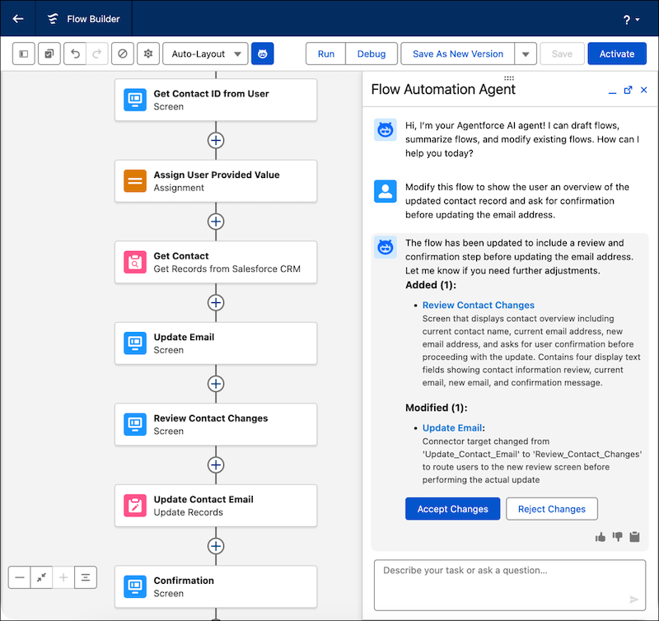Select 'Get Records from Salesforce CRM' subtitle

point(227,268)
